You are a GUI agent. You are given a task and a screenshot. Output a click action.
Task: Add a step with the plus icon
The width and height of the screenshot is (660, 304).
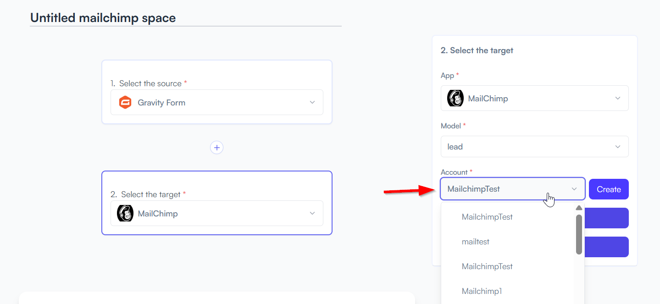pos(216,148)
